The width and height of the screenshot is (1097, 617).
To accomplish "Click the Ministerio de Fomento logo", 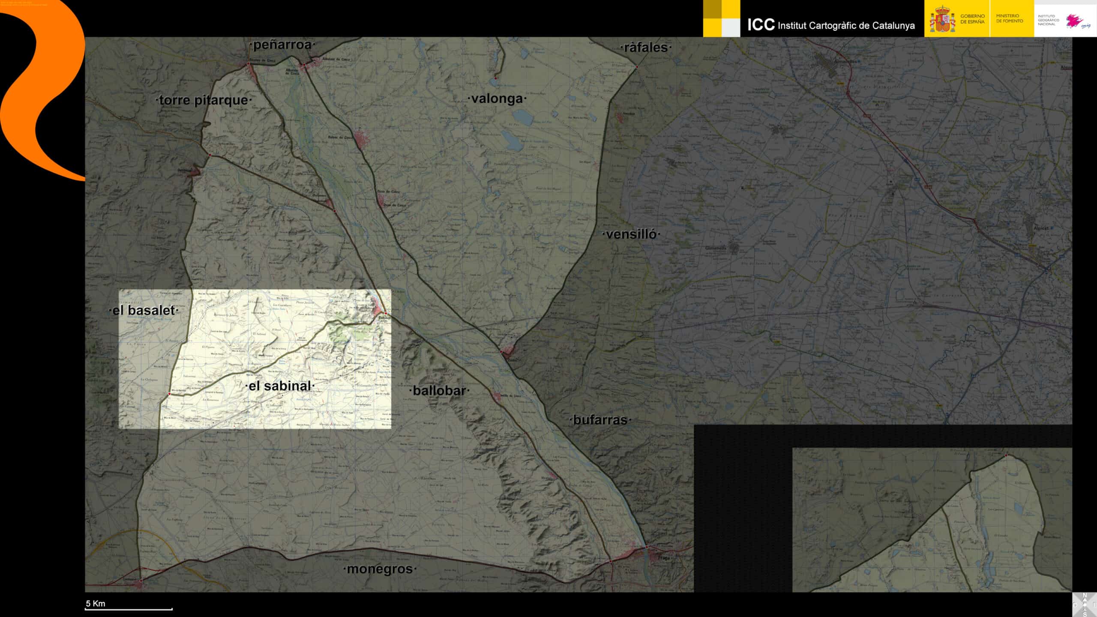I will (x=1009, y=18).
